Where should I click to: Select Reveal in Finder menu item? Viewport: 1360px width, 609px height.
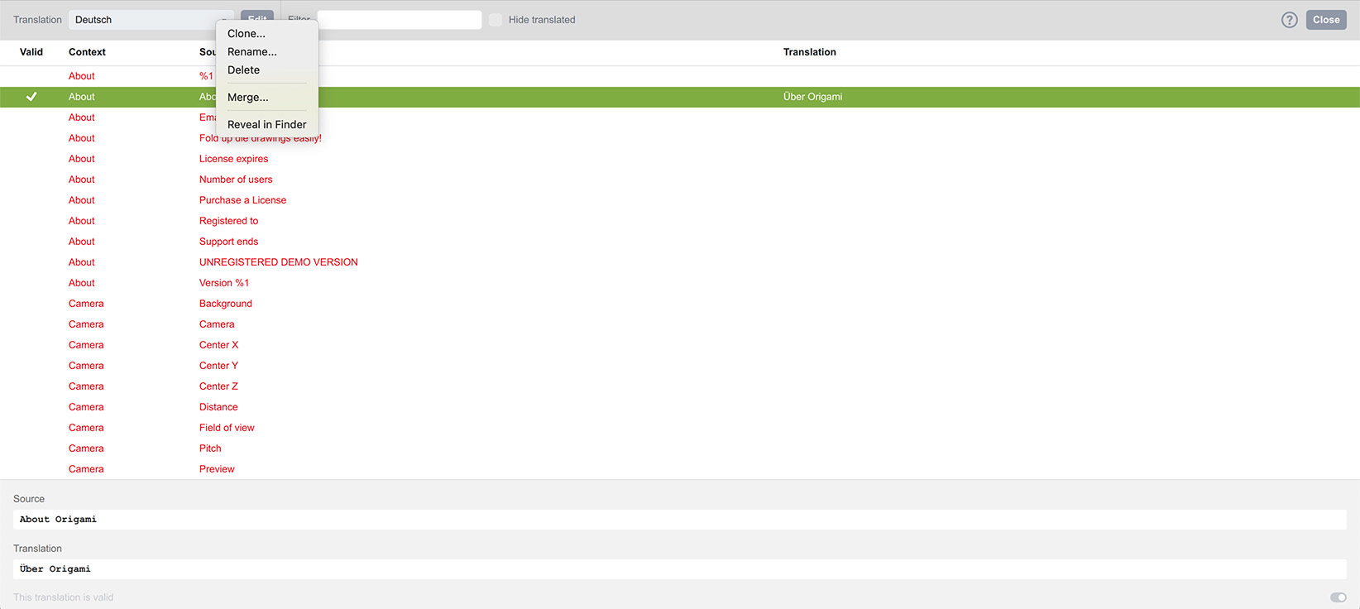266,125
